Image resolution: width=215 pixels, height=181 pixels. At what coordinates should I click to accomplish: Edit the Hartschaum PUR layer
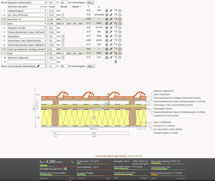pos(111,40)
